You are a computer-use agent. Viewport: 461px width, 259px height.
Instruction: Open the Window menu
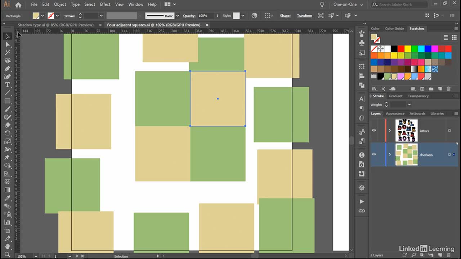point(136,4)
